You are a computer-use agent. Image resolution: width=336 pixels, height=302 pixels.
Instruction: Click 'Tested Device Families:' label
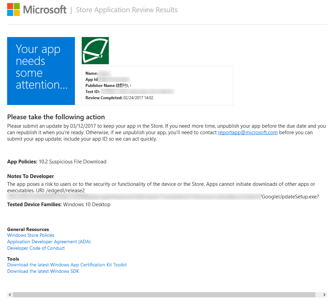tap(35, 205)
